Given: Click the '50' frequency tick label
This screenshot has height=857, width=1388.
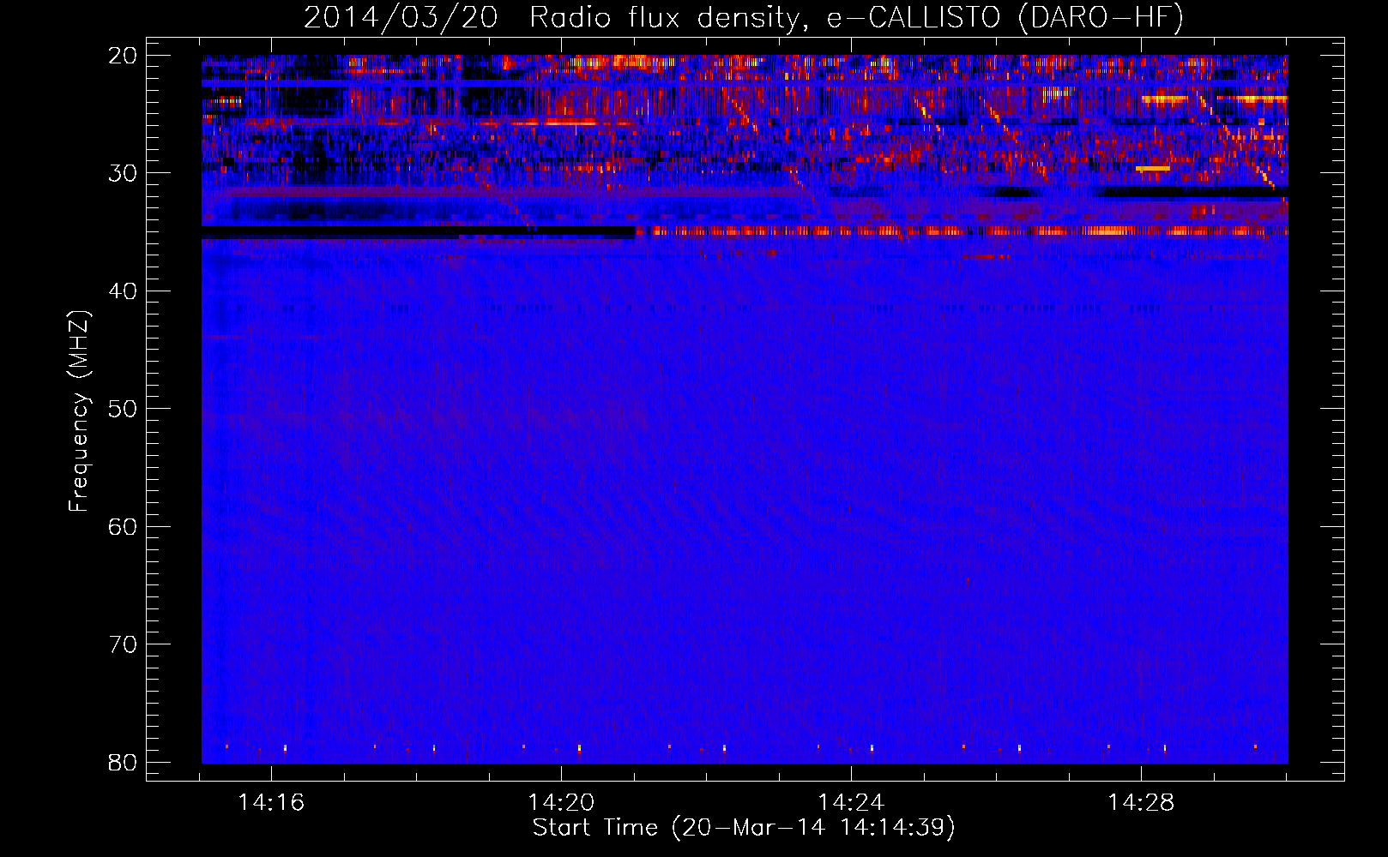Looking at the screenshot, I should click(124, 409).
